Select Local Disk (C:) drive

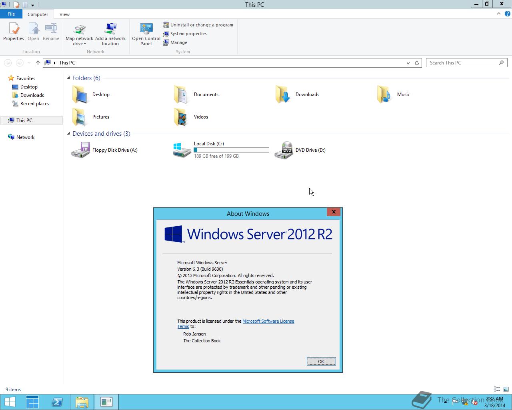coord(221,150)
